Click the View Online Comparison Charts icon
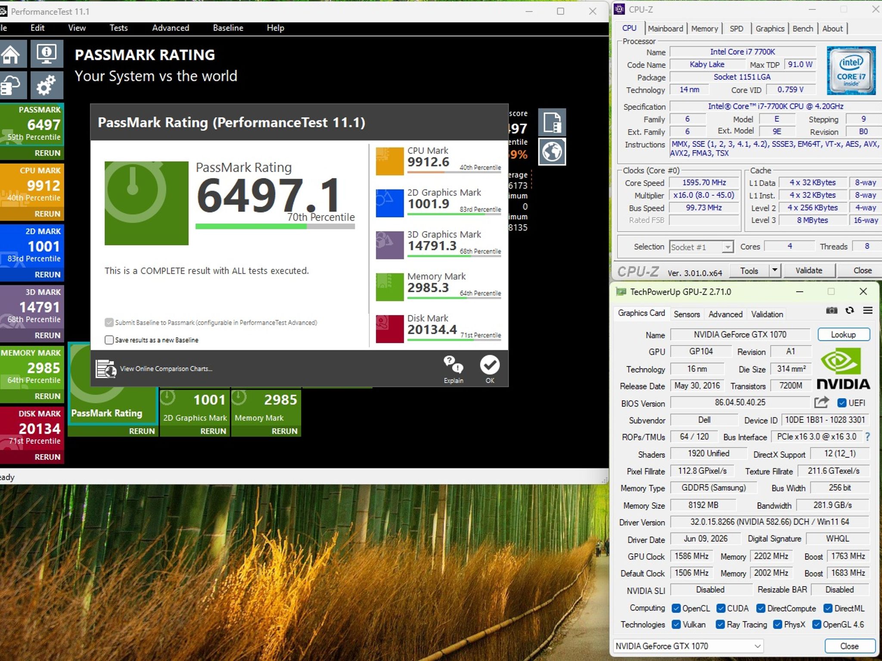 click(106, 369)
